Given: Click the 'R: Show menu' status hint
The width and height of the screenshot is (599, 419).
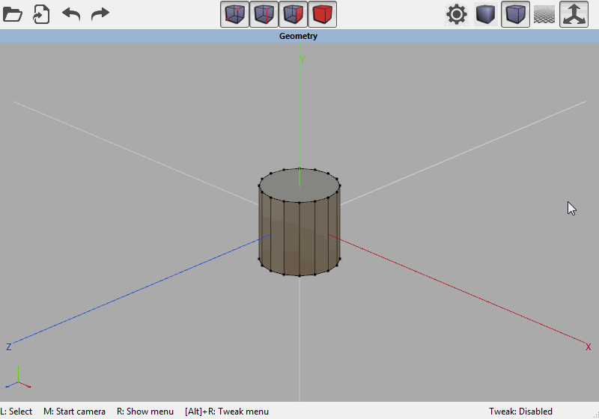Looking at the screenshot, I should coord(145,412).
